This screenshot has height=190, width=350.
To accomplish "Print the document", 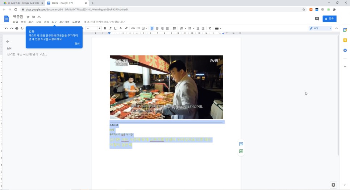I will click(17, 28).
